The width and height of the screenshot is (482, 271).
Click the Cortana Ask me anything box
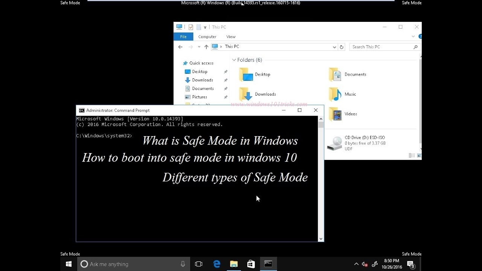134,264
